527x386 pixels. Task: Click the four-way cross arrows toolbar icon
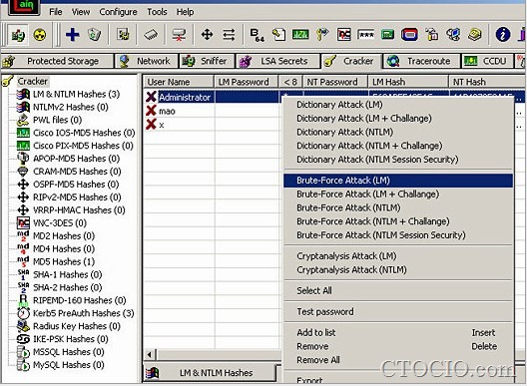click(x=207, y=35)
